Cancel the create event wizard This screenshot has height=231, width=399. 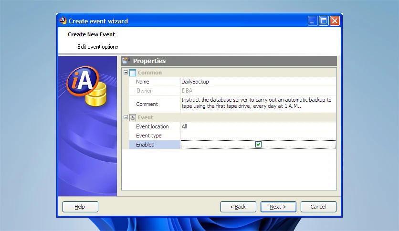(318, 207)
